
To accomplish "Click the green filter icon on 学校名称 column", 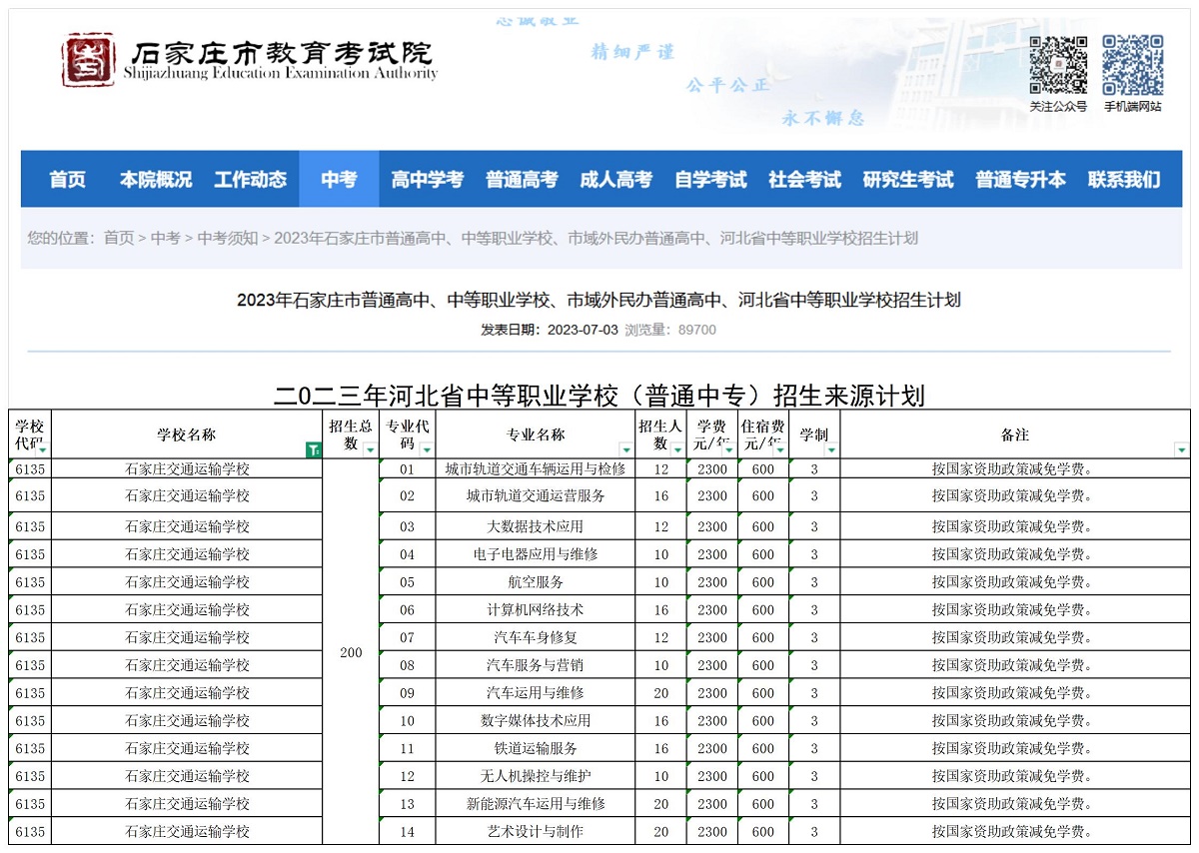I will point(311,450).
